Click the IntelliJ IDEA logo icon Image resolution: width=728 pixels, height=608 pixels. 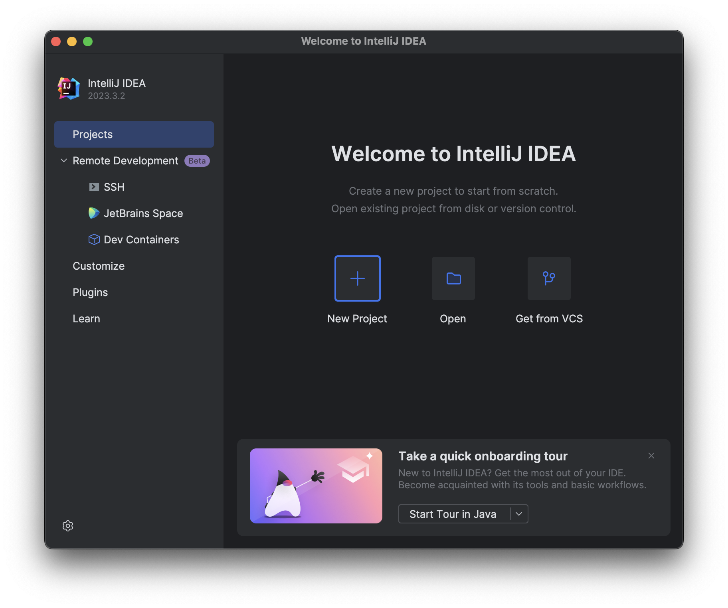click(x=69, y=89)
